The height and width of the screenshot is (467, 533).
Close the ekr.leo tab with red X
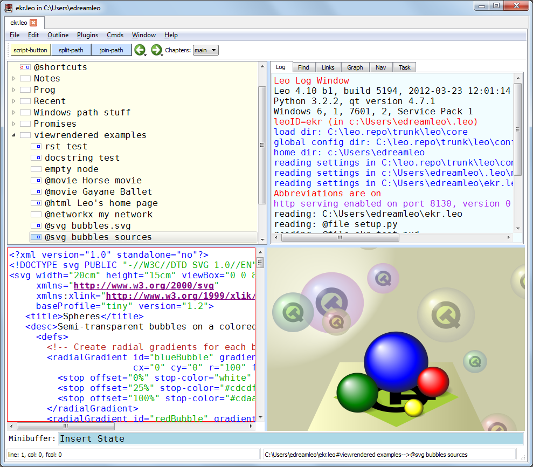click(33, 23)
